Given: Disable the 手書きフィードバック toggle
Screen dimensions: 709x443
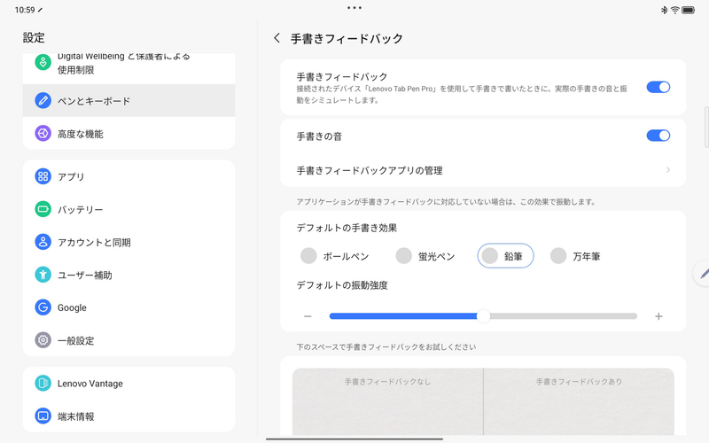Looking at the screenshot, I should tap(658, 87).
